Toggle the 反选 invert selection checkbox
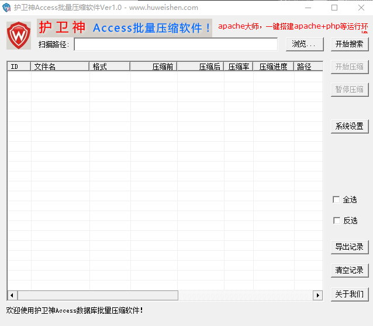 [336, 220]
